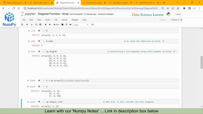Share this page icon
The height and width of the screenshot is (114, 203).
(173, 8)
